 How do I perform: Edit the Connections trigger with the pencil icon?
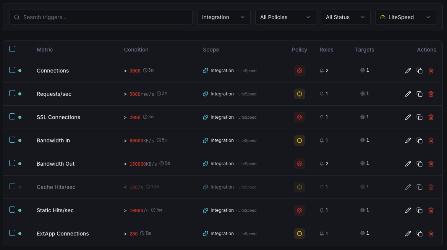[x=408, y=70]
